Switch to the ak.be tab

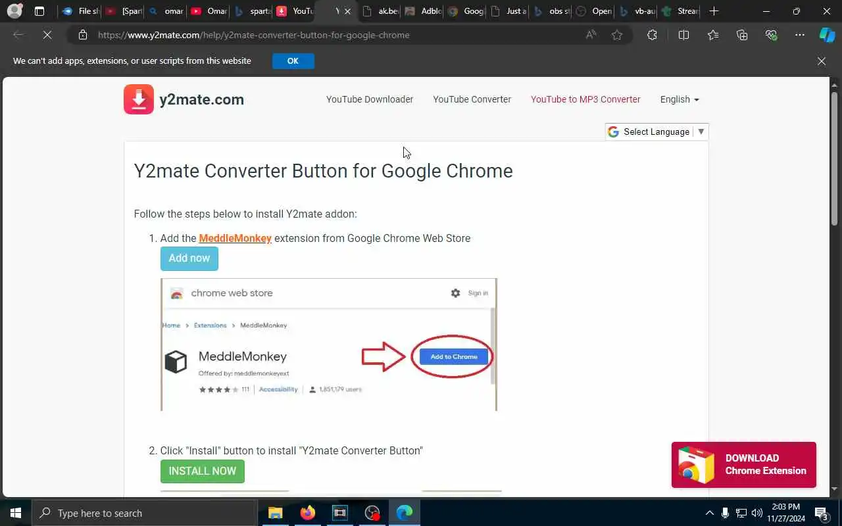[x=381, y=11]
